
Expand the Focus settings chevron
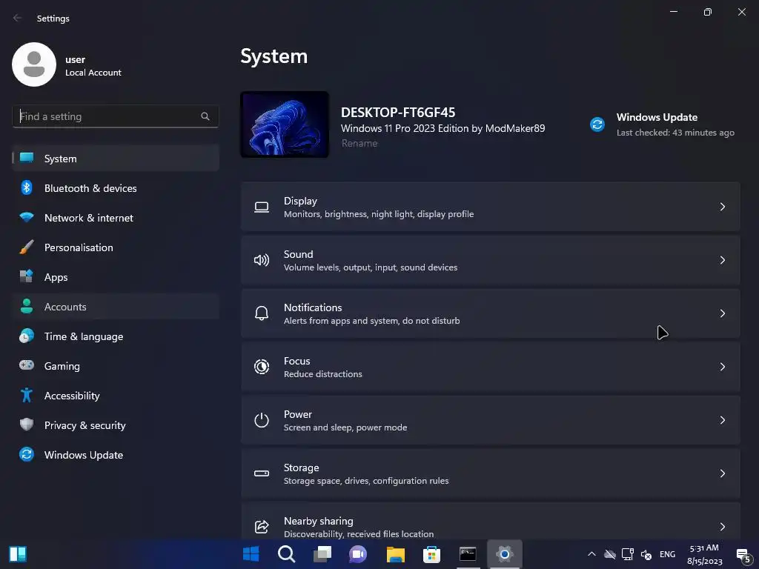coord(722,367)
